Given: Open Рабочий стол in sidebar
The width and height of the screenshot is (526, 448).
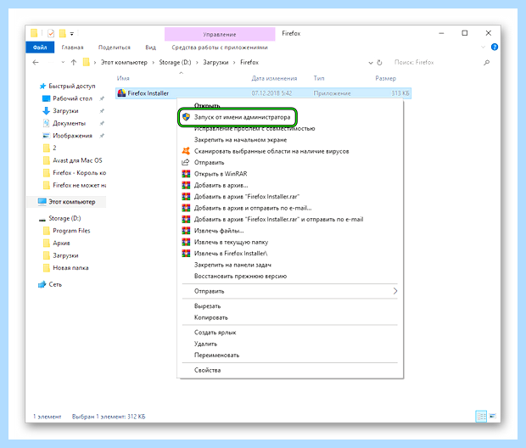Looking at the screenshot, I should click(72, 98).
